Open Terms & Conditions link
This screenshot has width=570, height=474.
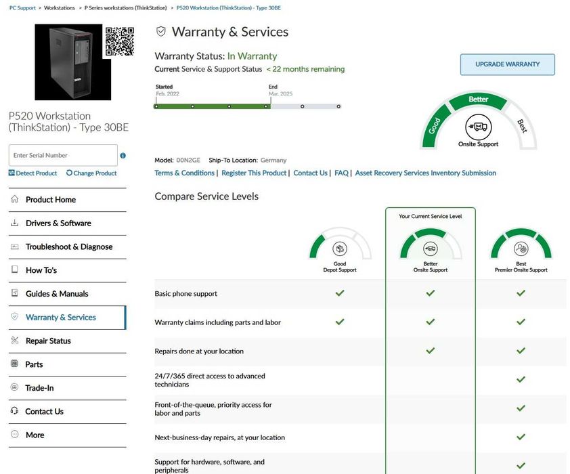click(x=184, y=173)
